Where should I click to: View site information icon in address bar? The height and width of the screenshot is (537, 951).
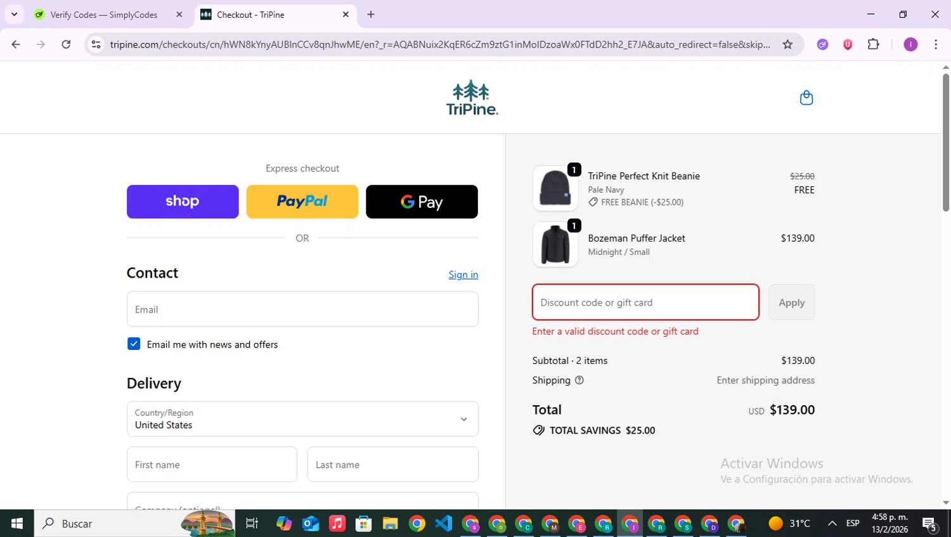(96, 44)
